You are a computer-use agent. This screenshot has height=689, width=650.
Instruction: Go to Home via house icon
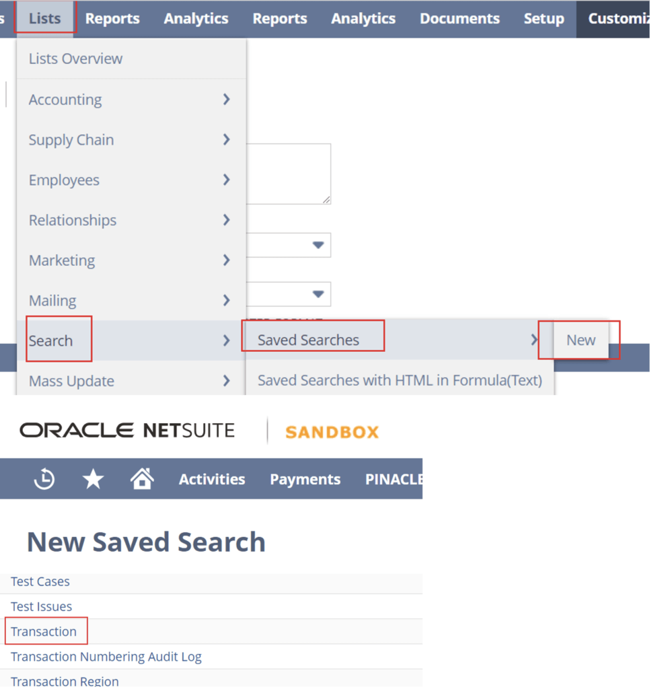pos(142,479)
